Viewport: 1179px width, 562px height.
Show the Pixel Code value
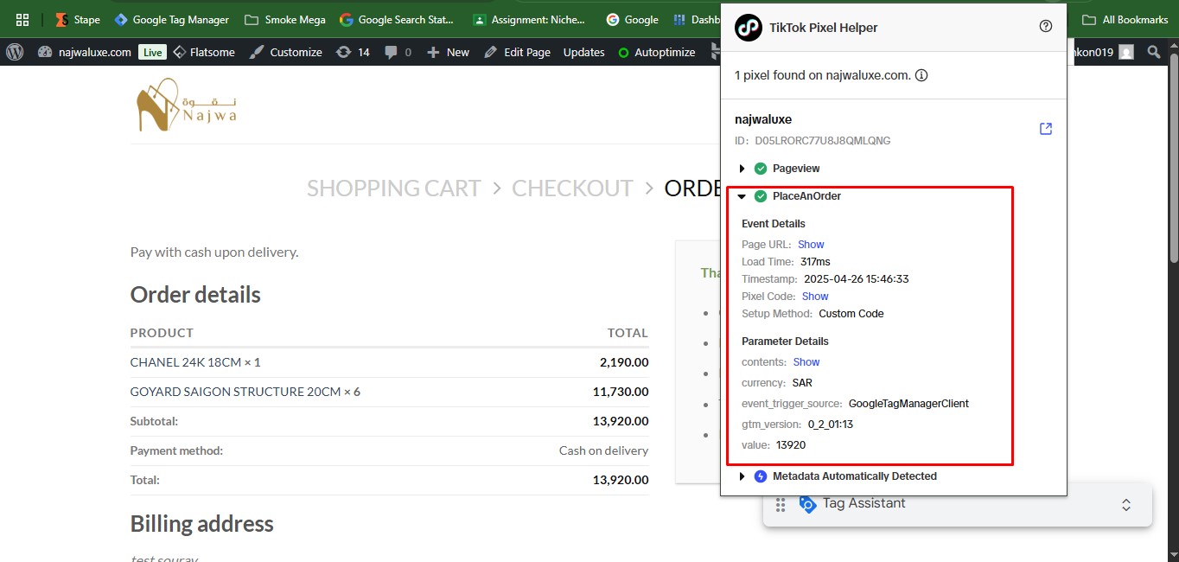815,297
